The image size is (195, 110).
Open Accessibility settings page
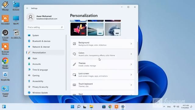(45, 81)
